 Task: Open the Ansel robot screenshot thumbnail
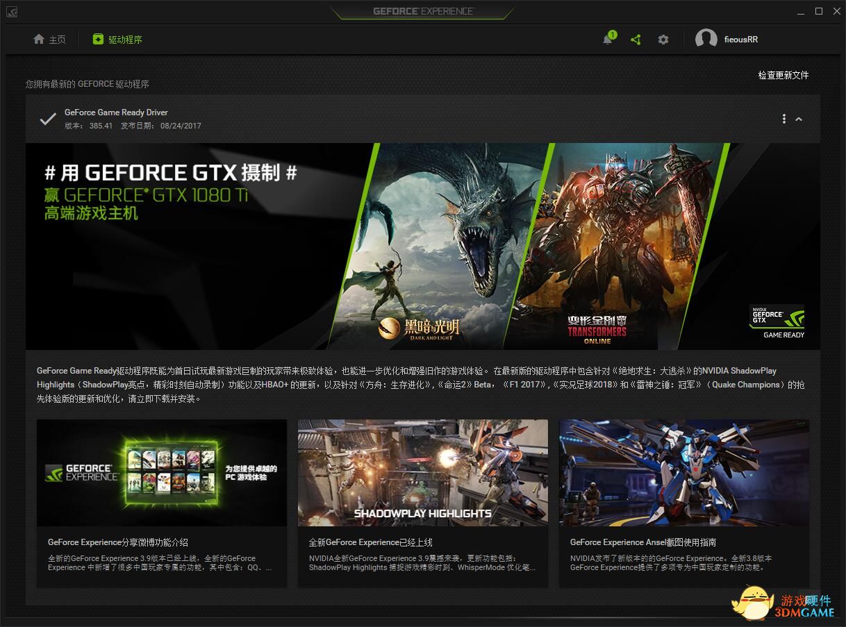click(684, 473)
